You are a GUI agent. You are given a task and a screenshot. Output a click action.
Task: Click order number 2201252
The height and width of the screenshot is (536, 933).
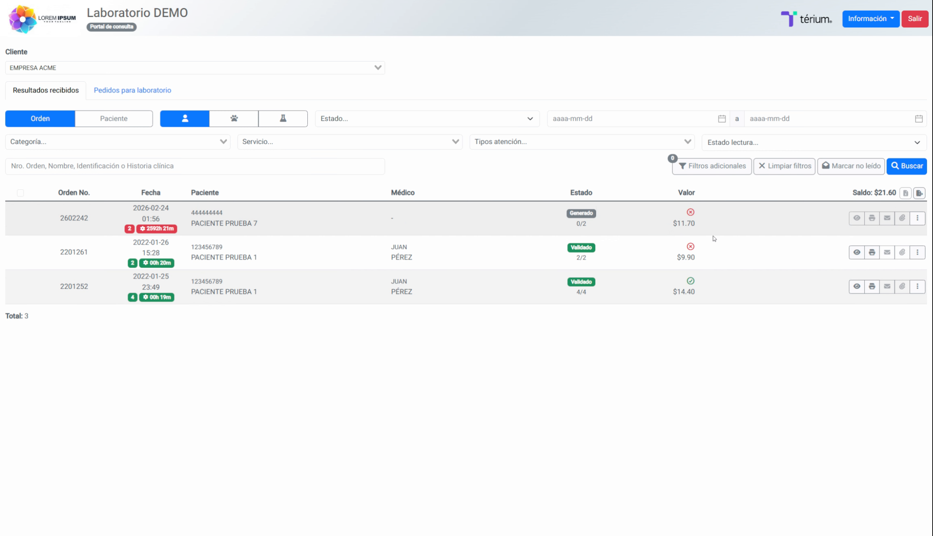74,286
